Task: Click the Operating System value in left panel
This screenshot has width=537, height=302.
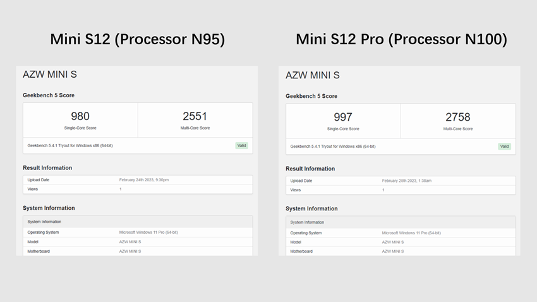Action: point(148,232)
